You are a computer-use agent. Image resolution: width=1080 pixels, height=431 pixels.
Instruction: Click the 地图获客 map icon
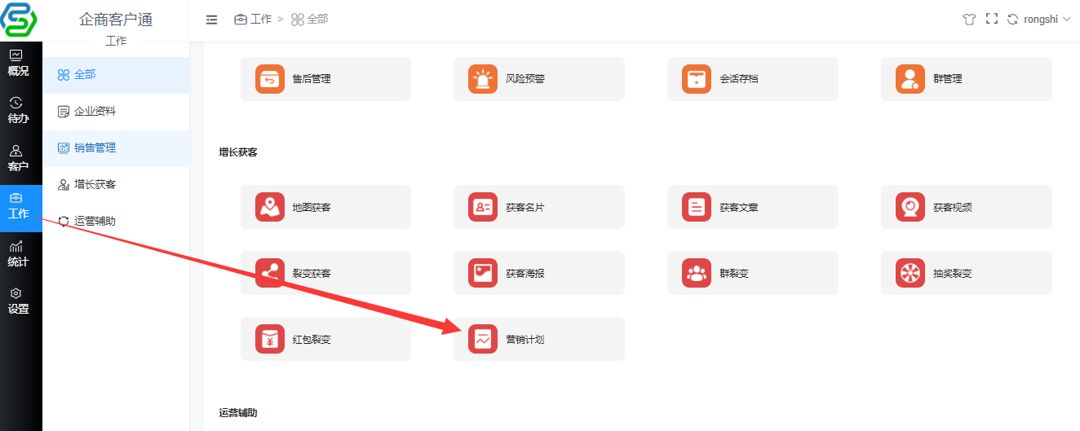270,207
